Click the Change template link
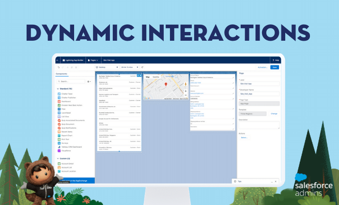This screenshot has width=339, height=205. click(274, 113)
